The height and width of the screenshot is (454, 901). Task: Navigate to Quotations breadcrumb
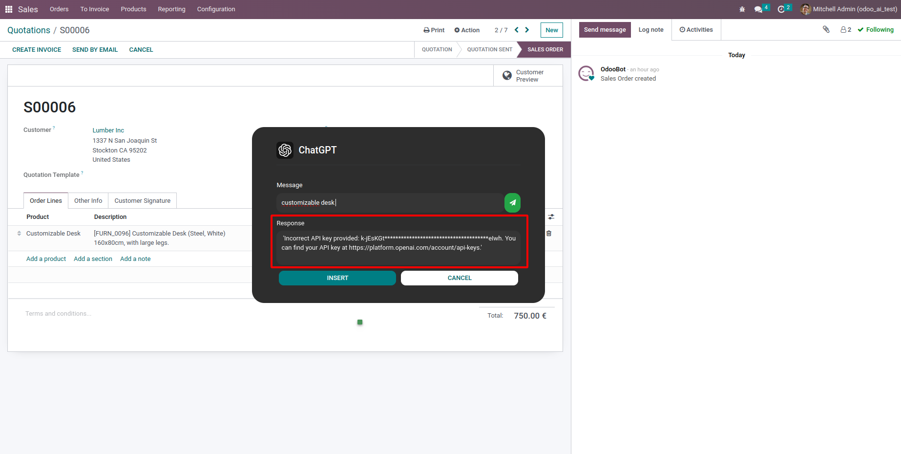[29, 30]
